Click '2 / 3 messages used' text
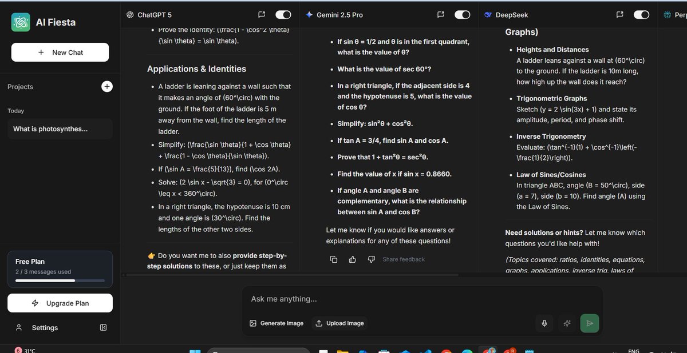The height and width of the screenshot is (353, 687). 43,272
